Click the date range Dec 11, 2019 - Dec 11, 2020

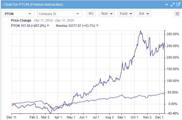pyautogui.click(x=54, y=20)
